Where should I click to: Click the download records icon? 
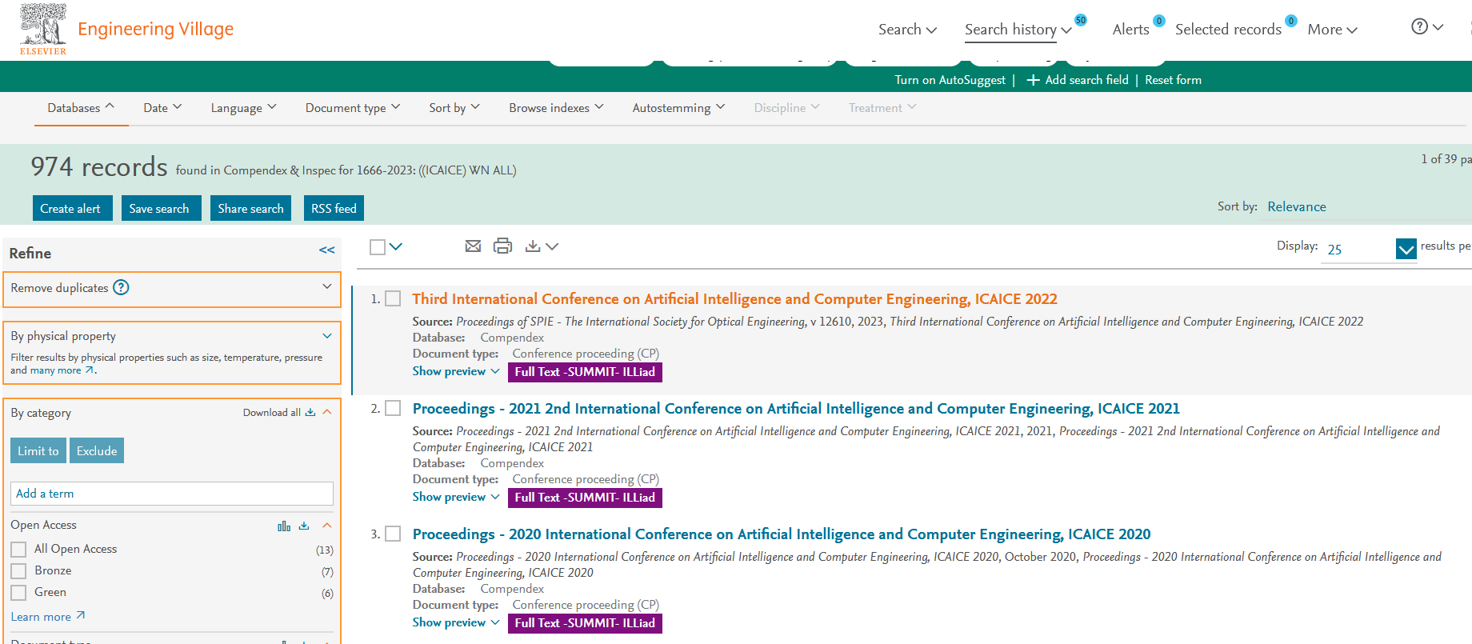pos(533,246)
